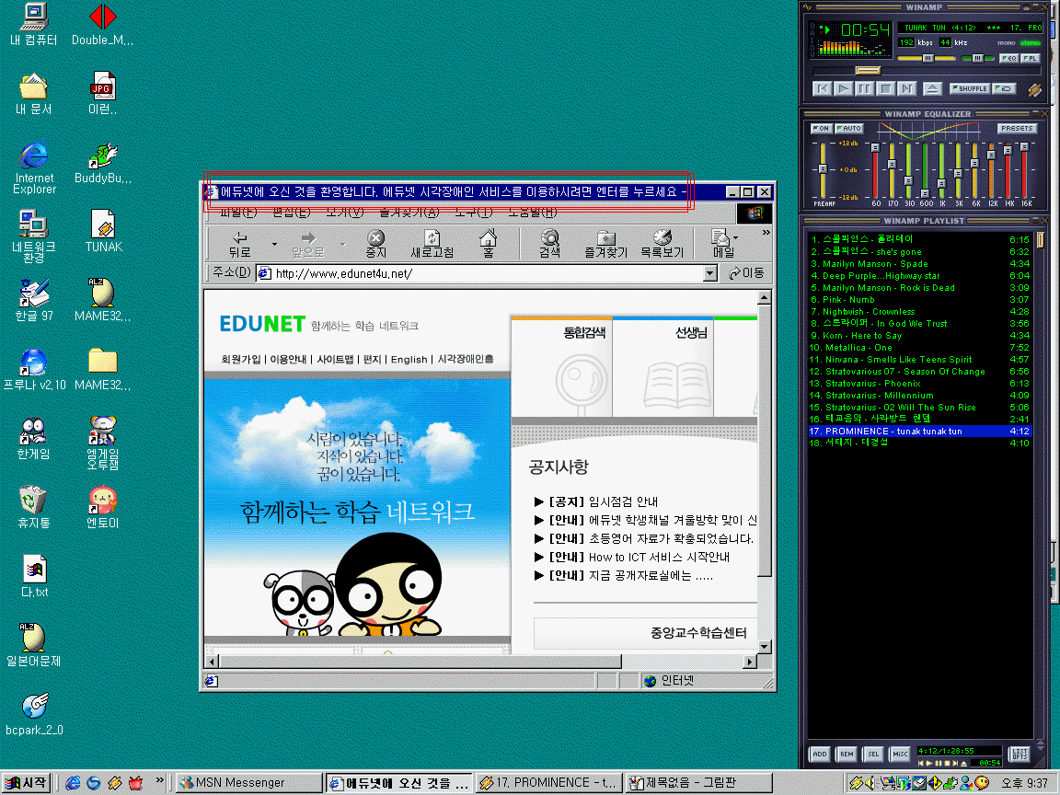Toggle the EQ window button in Winamp
This screenshot has width=1060, height=795.
tap(1008, 58)
